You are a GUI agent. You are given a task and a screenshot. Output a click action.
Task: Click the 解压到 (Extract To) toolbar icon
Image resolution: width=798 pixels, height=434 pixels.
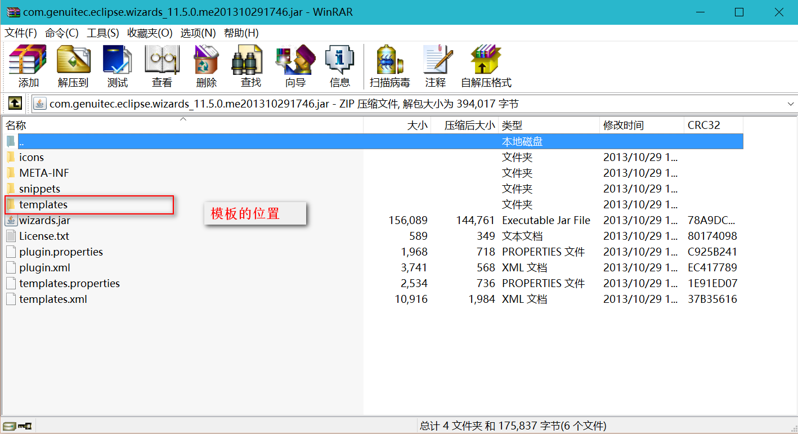coord(73,60)
